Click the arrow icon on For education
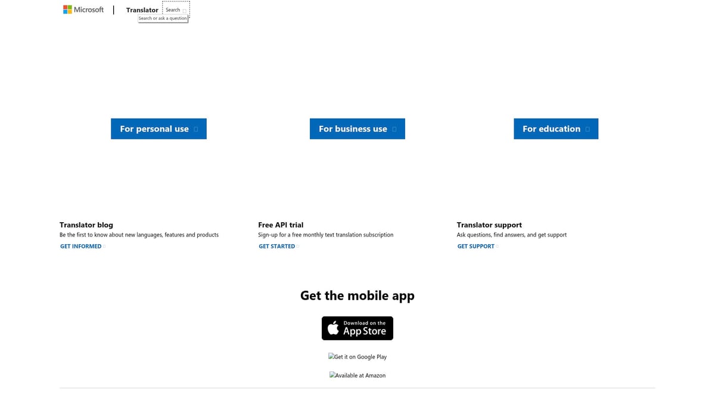The height and width of the screenshot is (402, 715). click(x=587, y=129)
